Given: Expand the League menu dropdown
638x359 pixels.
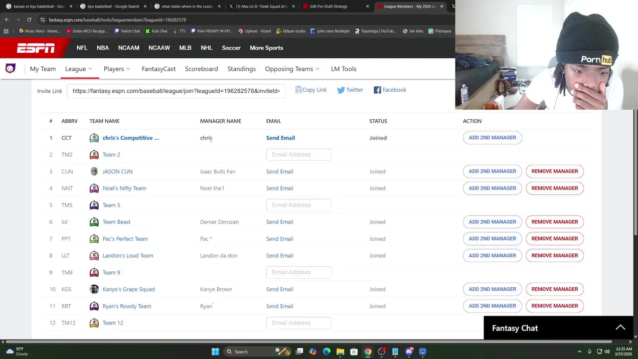Looking at the screenshot, I should [x=79, y=69].
